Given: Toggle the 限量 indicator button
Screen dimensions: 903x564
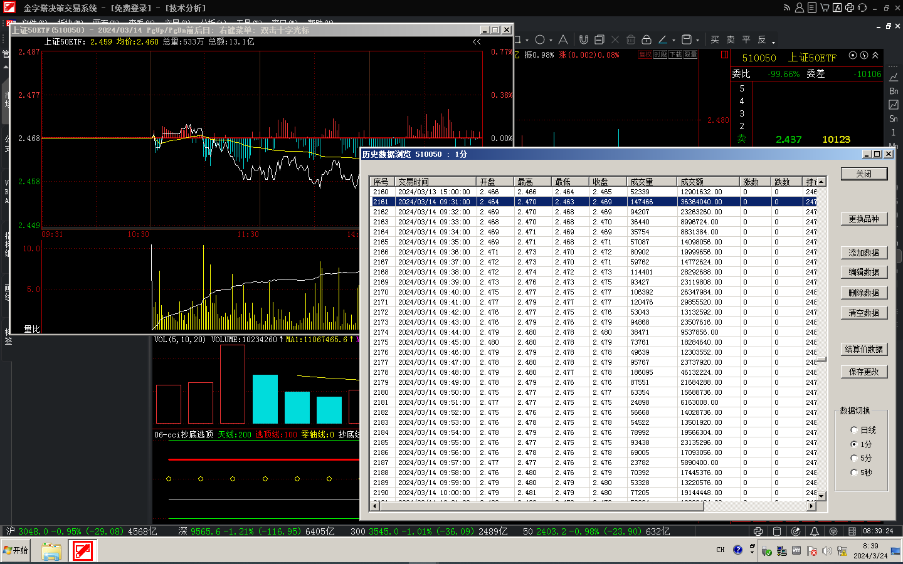Looking at the screenshot, I should point(690,55).
